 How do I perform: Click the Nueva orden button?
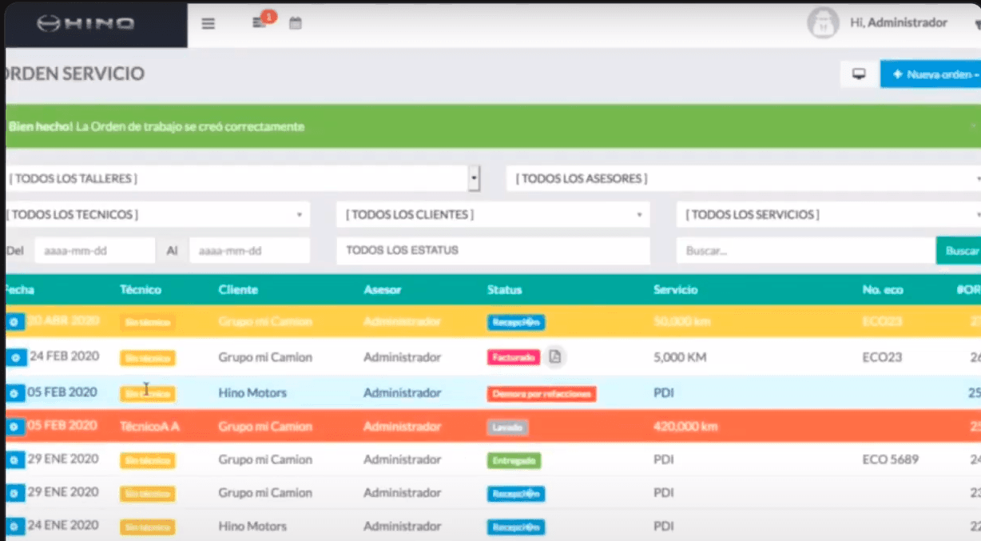(931, 74)
